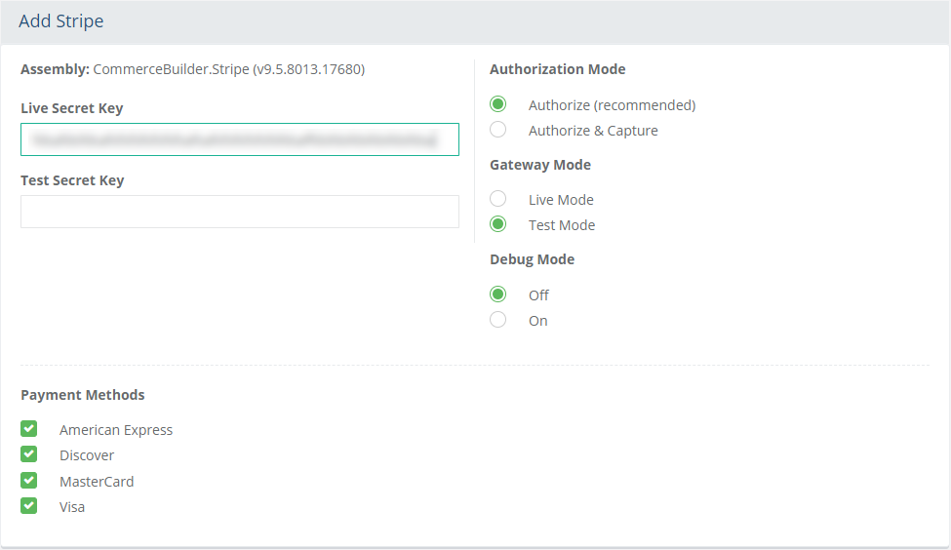Click the Authorization Mode label
This screenshot has height=550, width=951.
click(557, 69)
